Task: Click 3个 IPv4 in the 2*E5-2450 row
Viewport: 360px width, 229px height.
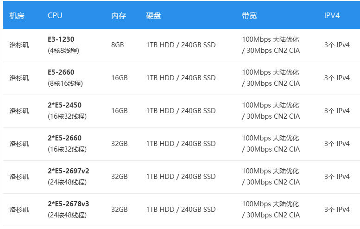Action: 337,111
